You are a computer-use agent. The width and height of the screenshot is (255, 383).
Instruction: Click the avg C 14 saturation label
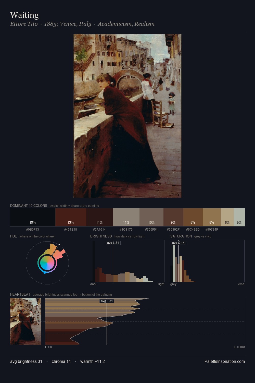coord(178,243)
